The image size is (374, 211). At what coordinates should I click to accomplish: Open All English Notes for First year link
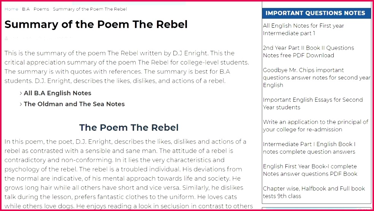tap(303, 30)
